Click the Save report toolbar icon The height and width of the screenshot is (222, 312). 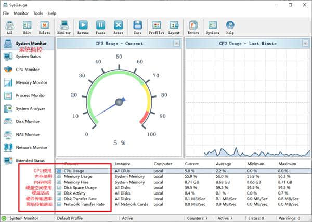[138, 26]
